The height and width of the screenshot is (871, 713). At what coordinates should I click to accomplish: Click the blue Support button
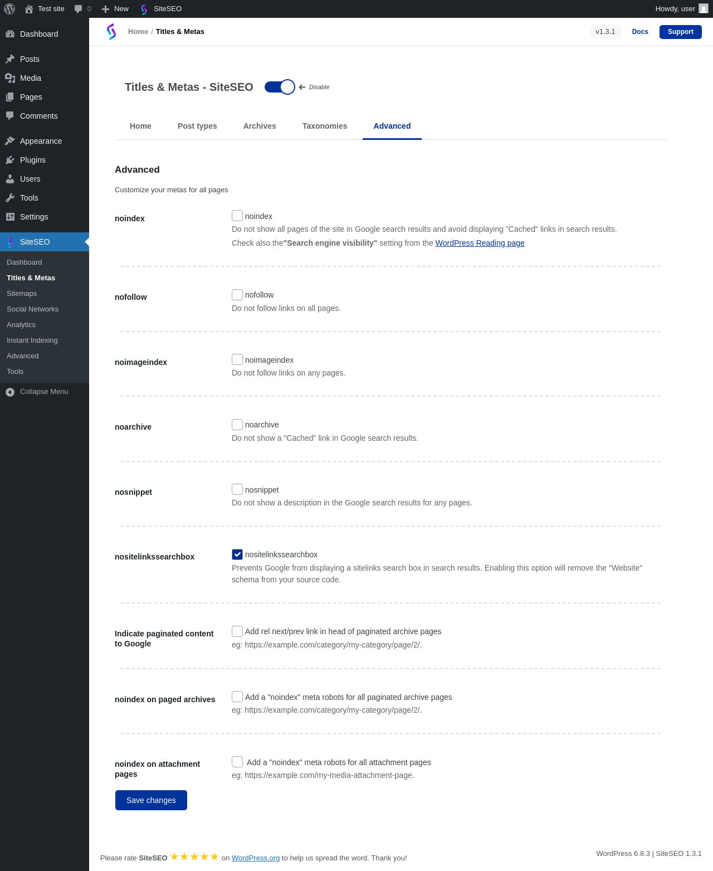[x=680, y=32]
